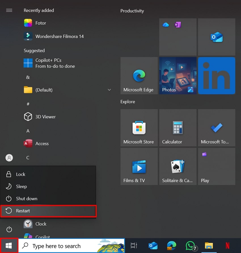Launch the Films & TV tile
This screenshot has height=253, width=241.
pyautogui.click(x=139, y=166)
